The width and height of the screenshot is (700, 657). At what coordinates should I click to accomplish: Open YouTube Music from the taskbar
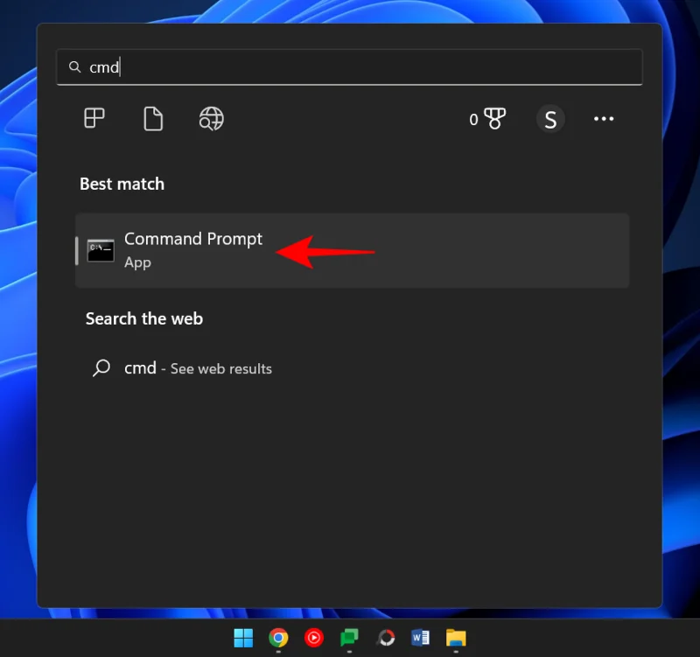[314, 637]
